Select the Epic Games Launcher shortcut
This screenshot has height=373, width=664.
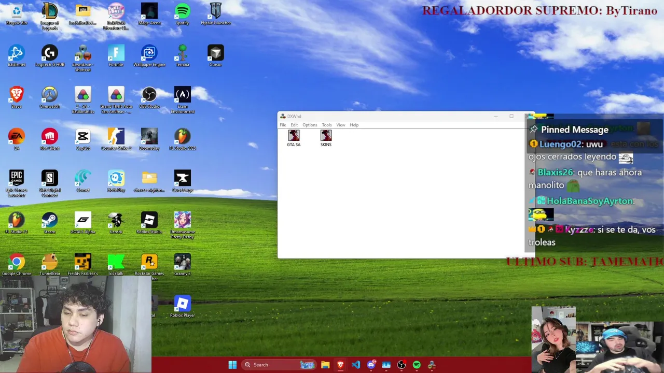coord(17,184)
